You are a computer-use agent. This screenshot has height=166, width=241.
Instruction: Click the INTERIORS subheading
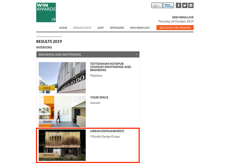click(44, 47)
